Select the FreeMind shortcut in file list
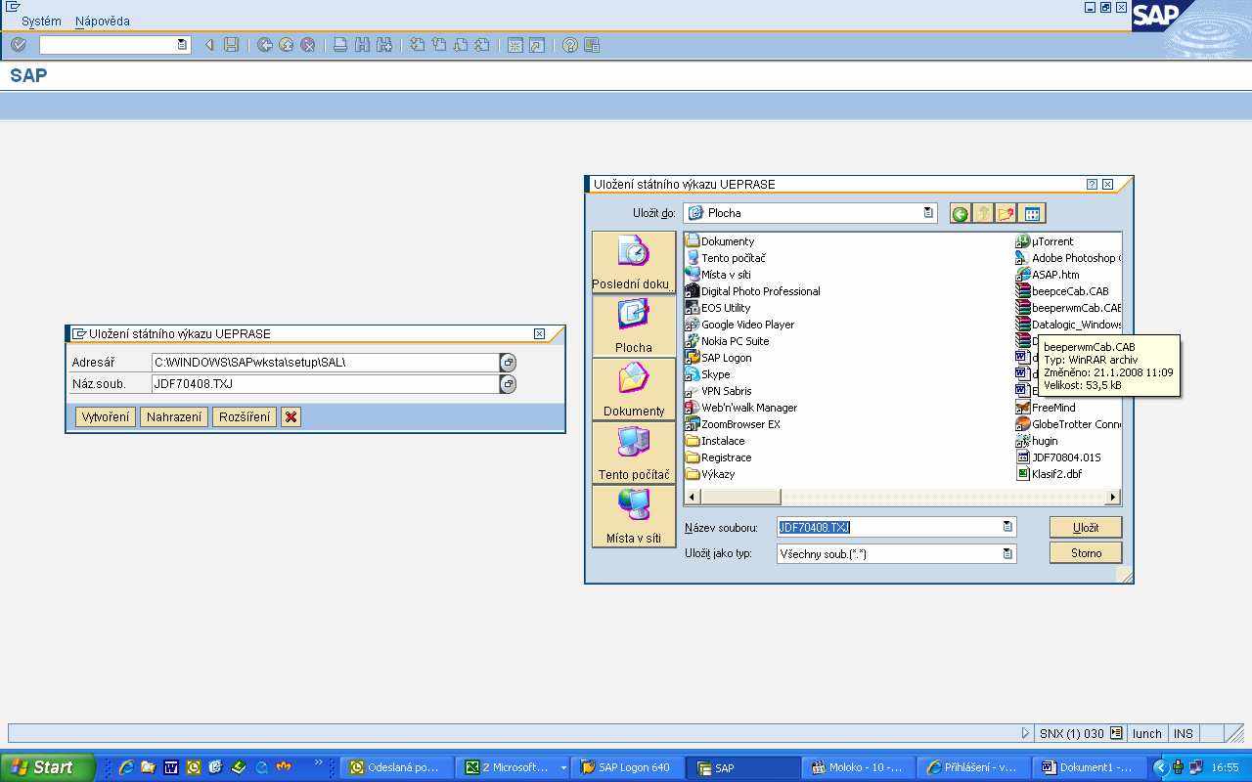This screenshot has height=782, width=1252. click(1046, 408)
